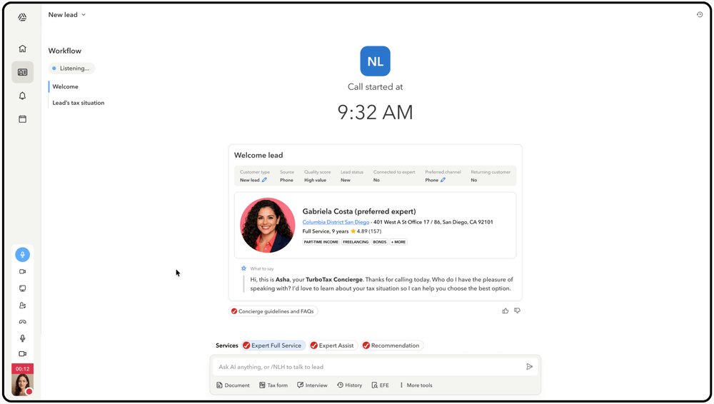Open Concierge guidelines and FAQs chip
The height and width of the screenshot is (404, 714).
(x=273, y=311)
